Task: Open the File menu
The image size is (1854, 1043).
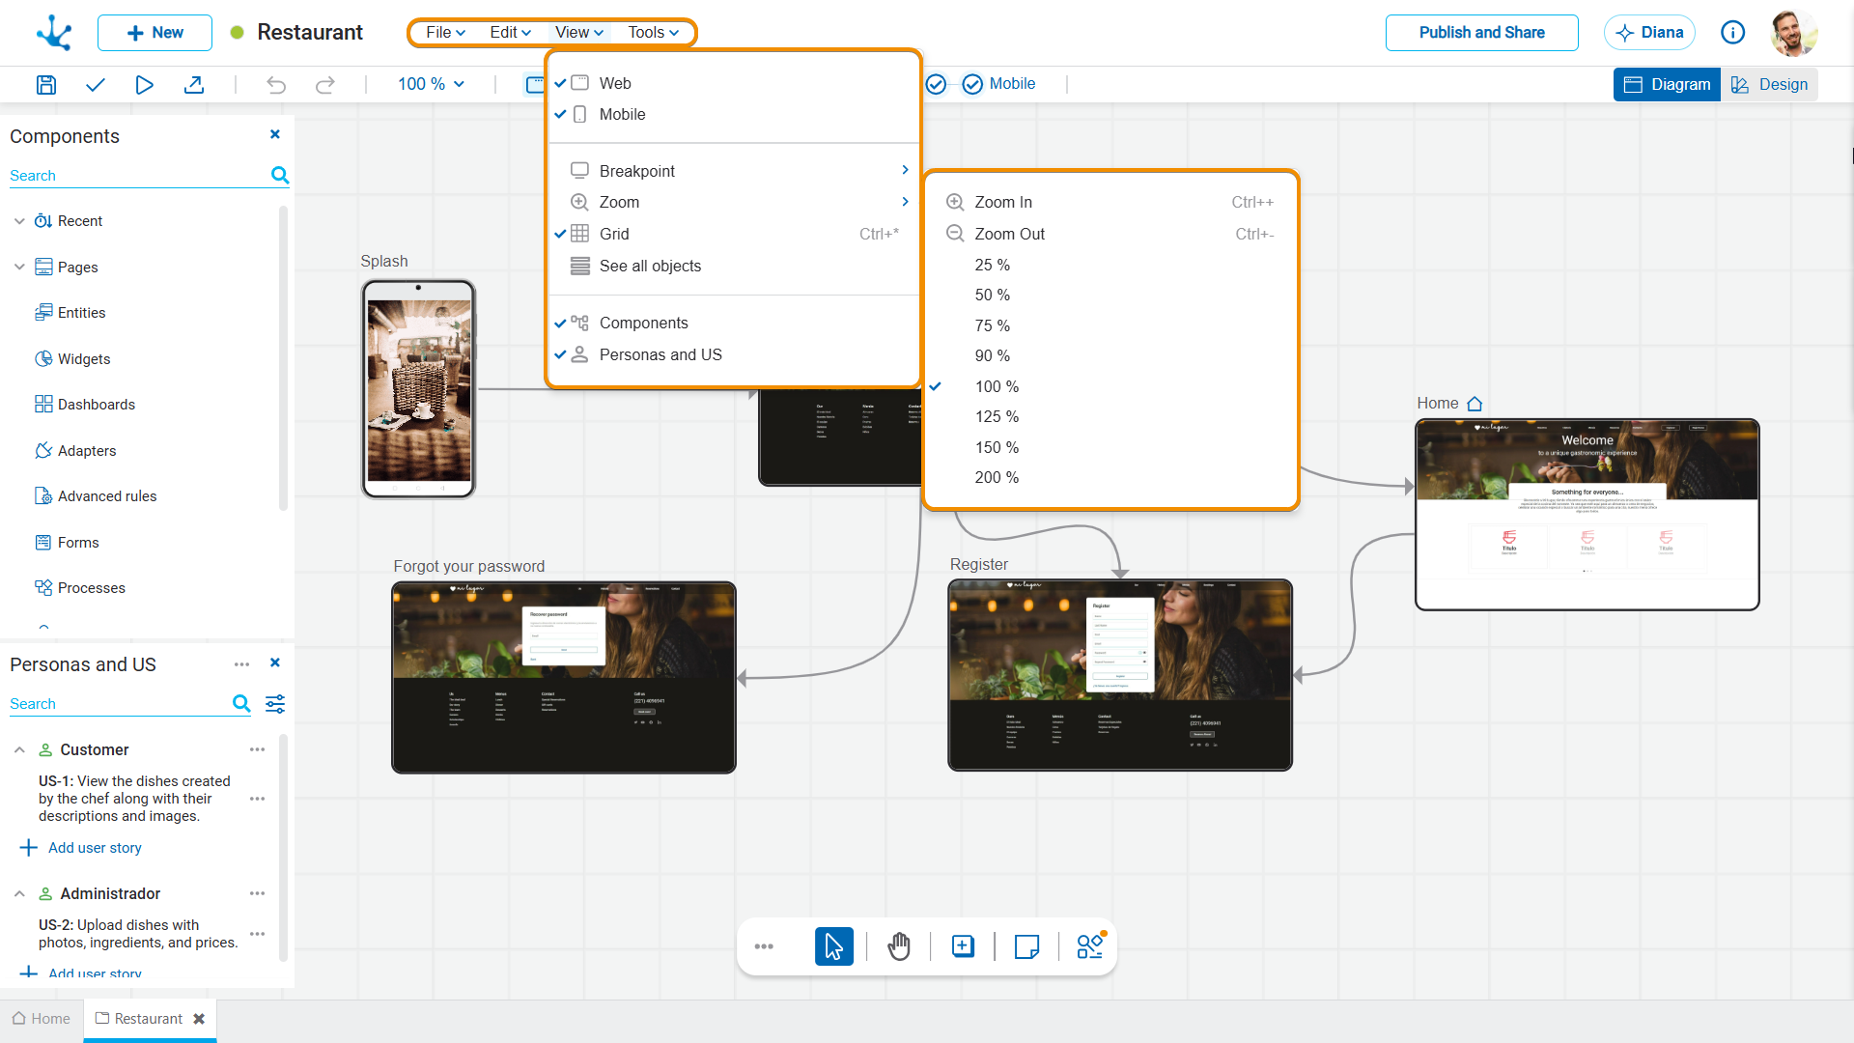Action: tap(445, 33)
